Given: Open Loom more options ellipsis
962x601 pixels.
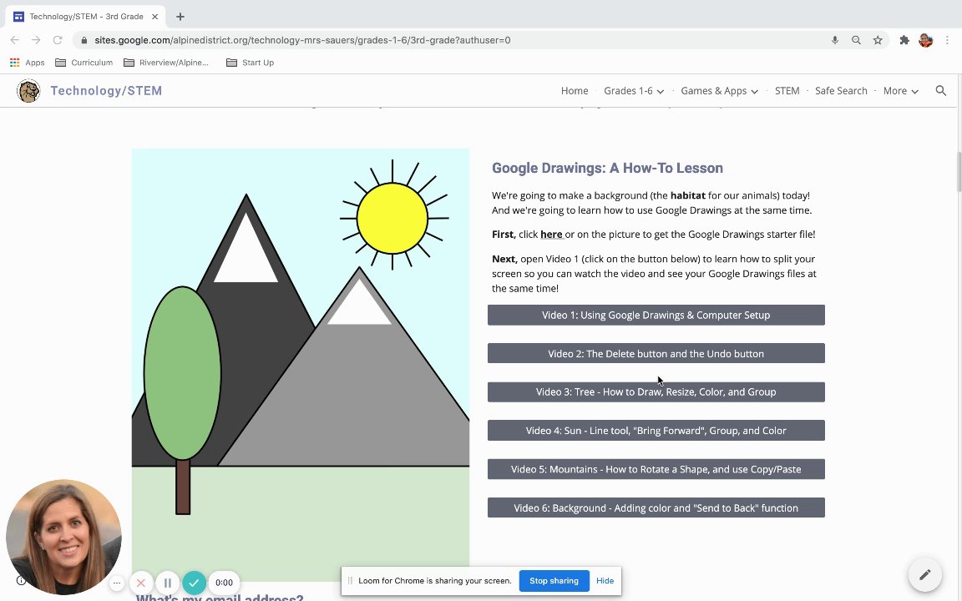Looking at the screenshot, I should (117, 583).
